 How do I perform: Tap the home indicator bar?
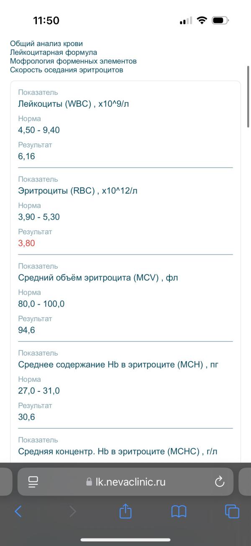point(125,540)
